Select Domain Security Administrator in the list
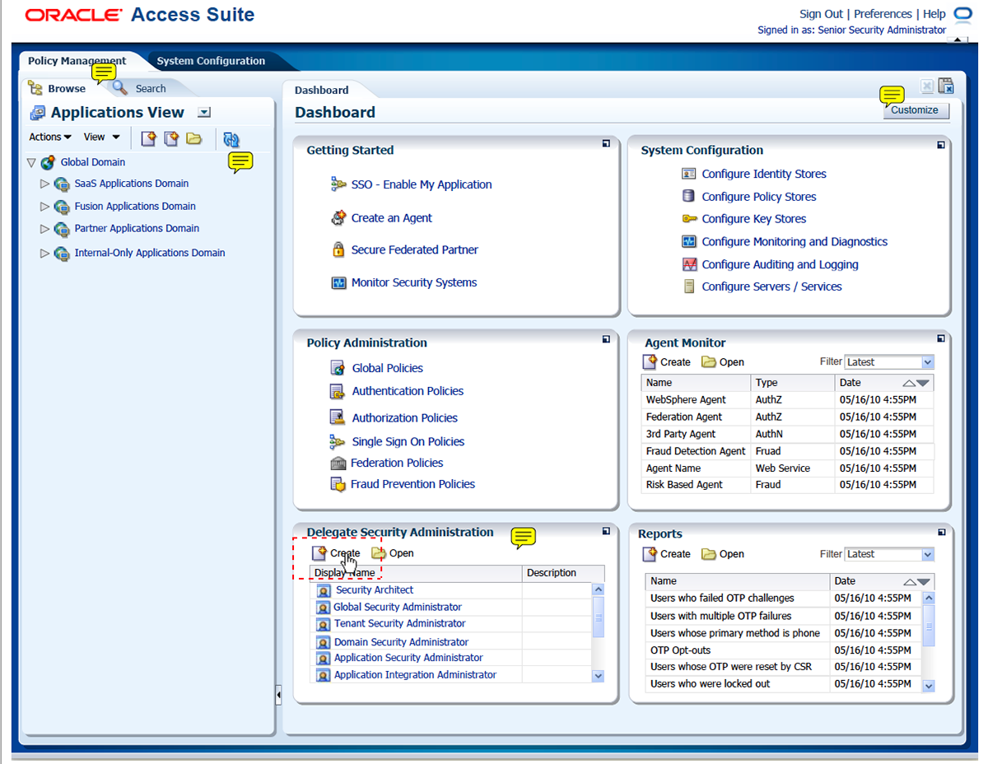 (x=401, y=642)
